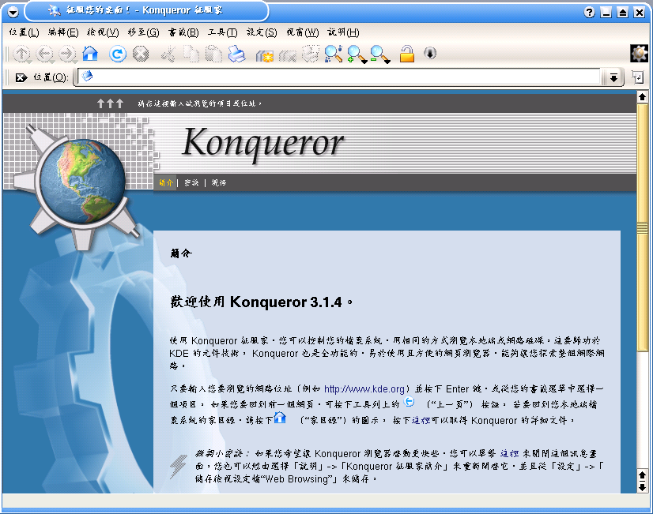Expand the location bar history dropdown
The image size is (653, 514).
613,77
